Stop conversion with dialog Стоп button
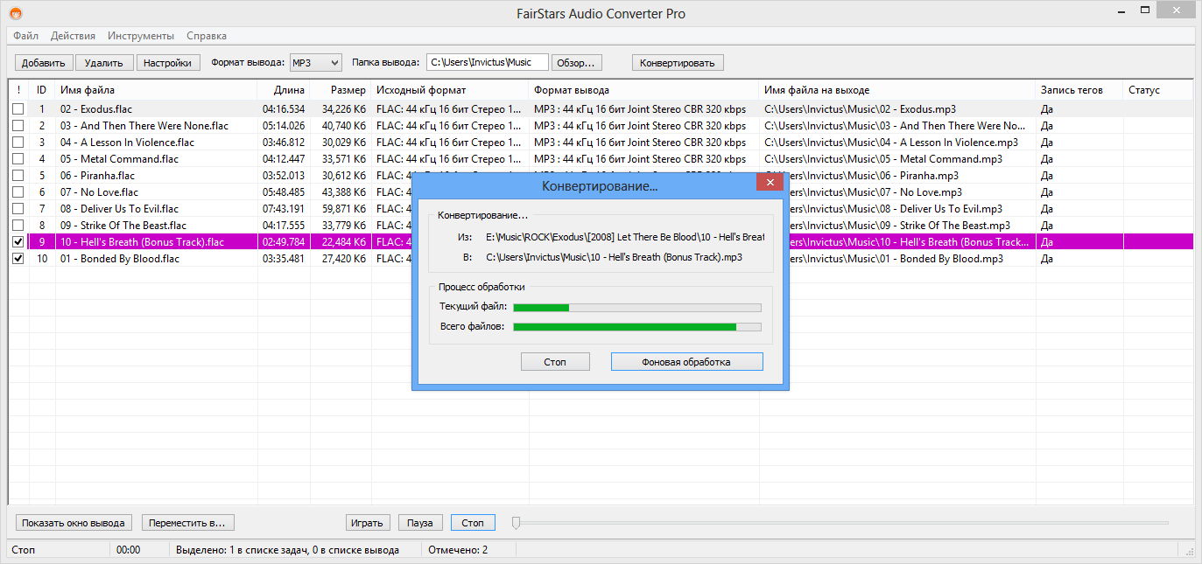Screen dimensions: 1202x564 555,361
